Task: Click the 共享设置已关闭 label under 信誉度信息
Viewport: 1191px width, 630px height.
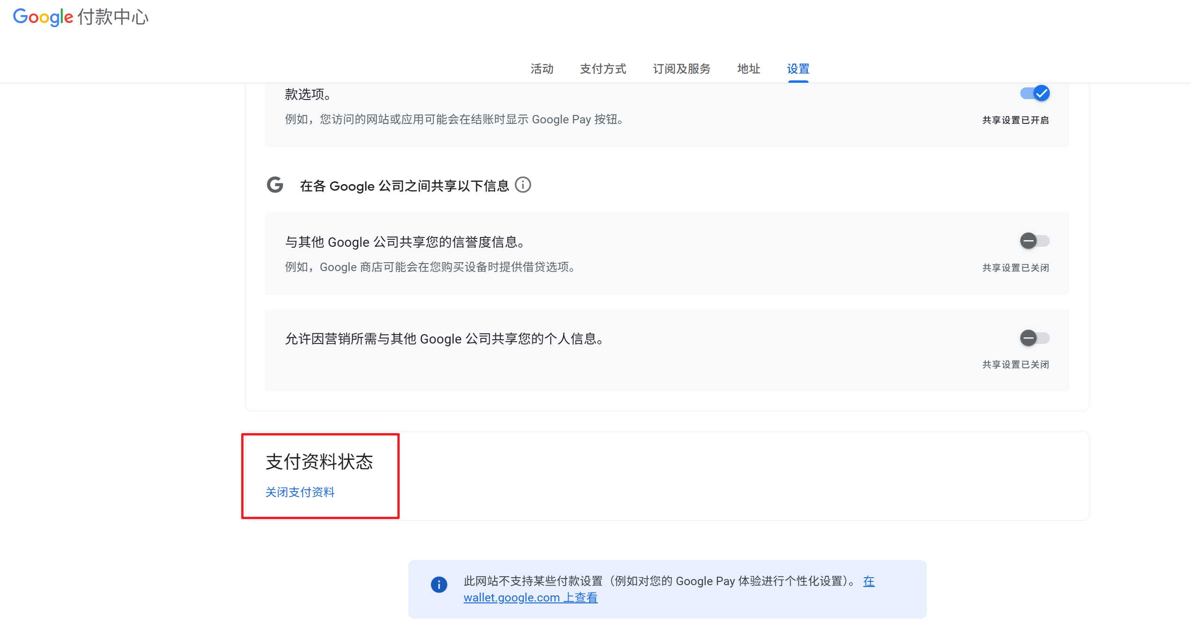Action: coord(1016,268)
